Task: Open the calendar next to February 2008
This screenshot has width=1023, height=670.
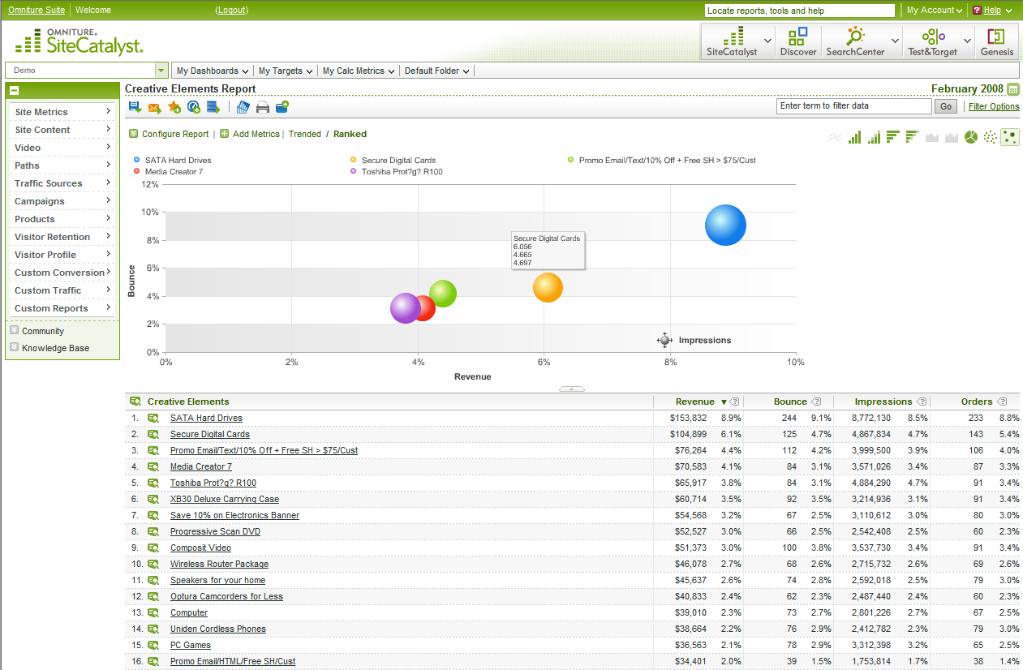Action: click(x=1012, y=89)
